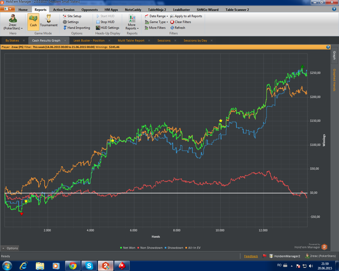Close the Sessions by Day tab
This screenshot has height=271, width=339.
pyautogui.click(x=212, y=40)
